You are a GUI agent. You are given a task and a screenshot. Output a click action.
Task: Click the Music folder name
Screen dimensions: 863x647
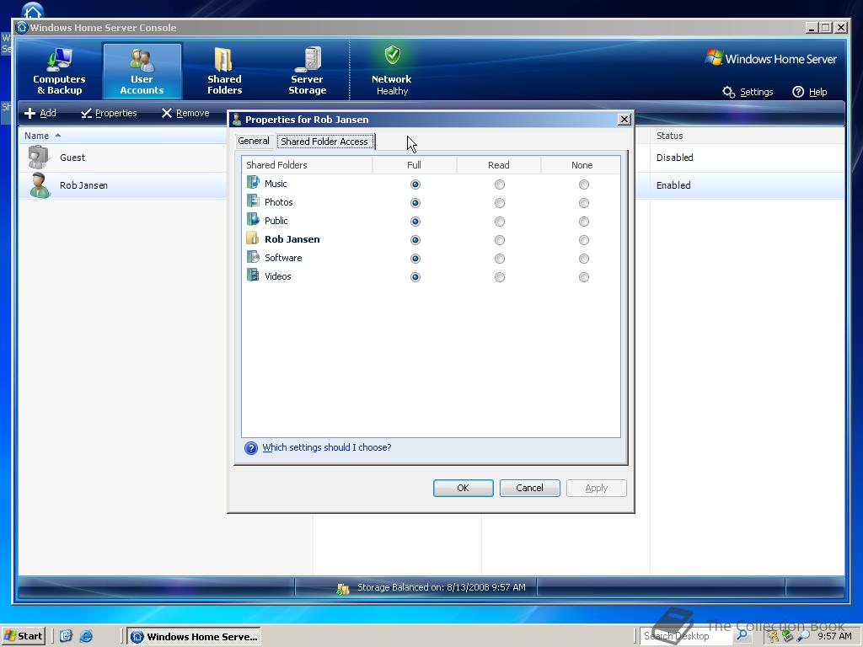[x=276, y=184]
